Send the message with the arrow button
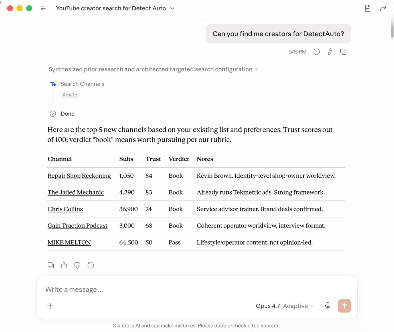Viewport: 394px width, 332px height. [x=344, y=306]
